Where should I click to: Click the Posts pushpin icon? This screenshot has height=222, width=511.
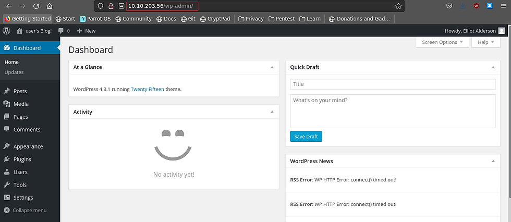pyautogui.click(x=6, y=91)
